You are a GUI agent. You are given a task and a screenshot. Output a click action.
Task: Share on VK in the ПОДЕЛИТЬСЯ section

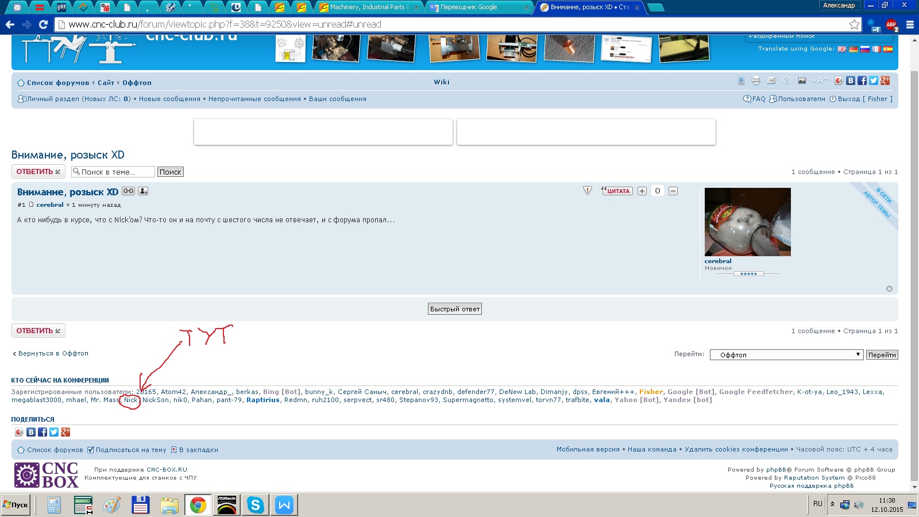click(31, 432)
